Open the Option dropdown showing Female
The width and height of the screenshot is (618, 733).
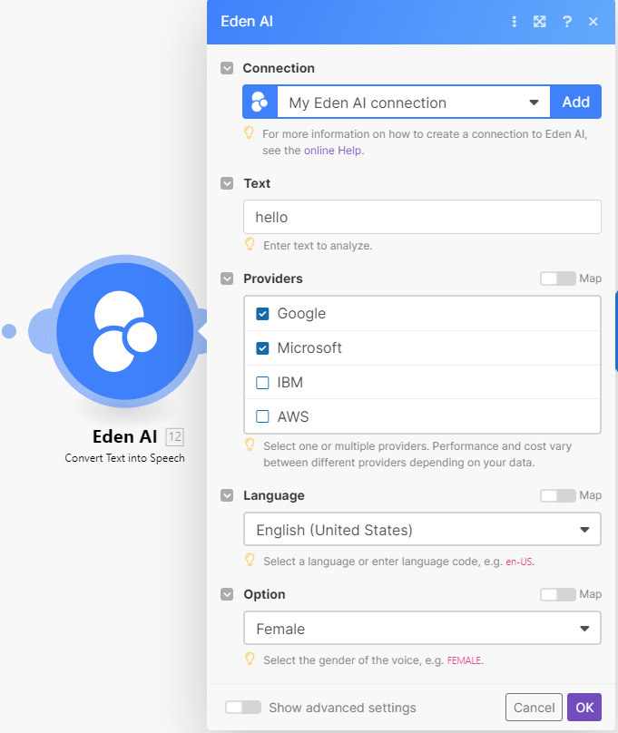tap(422, 629)
